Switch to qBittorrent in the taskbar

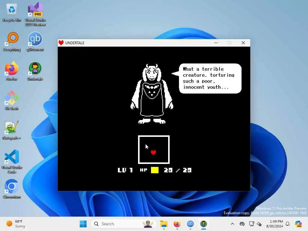click(x=190, y=224)
